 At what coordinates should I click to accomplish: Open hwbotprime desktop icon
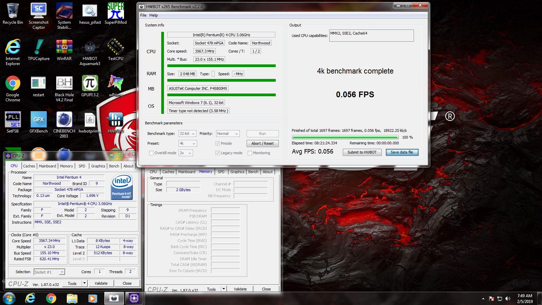click(90, 122)
